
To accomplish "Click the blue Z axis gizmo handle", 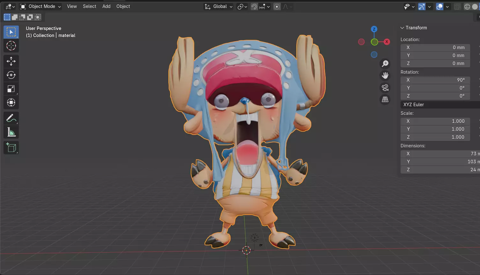I will [x=374, y=29].
